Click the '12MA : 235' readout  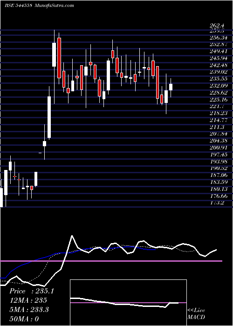click(x=28, y=300)
